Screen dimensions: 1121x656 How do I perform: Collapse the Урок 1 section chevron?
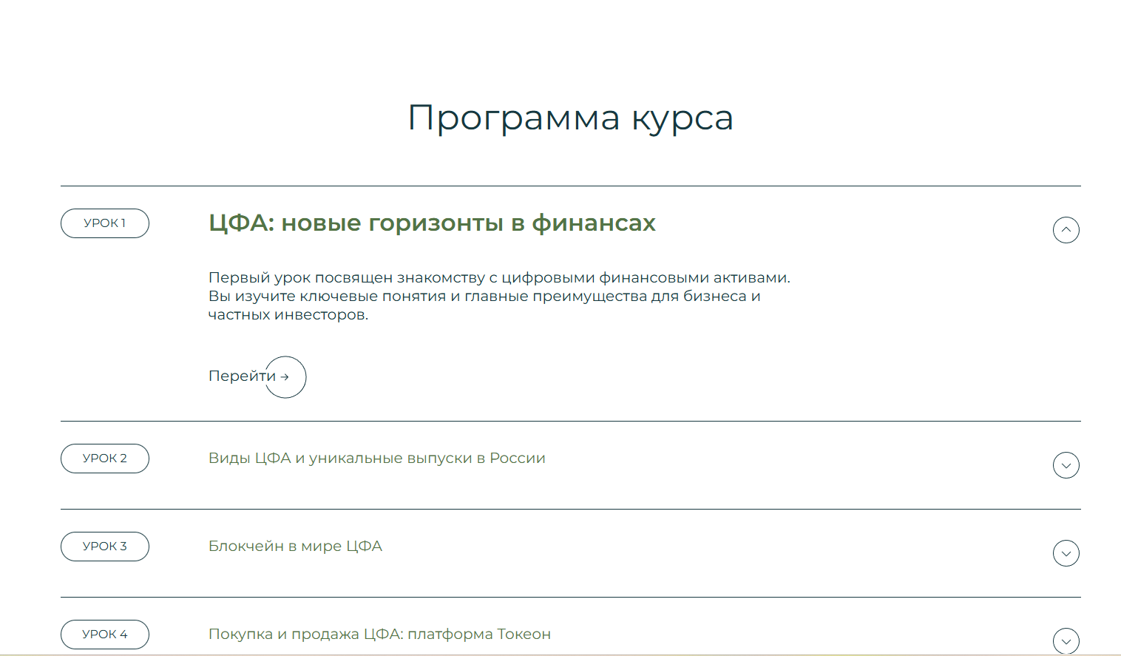pos(1066,230)
